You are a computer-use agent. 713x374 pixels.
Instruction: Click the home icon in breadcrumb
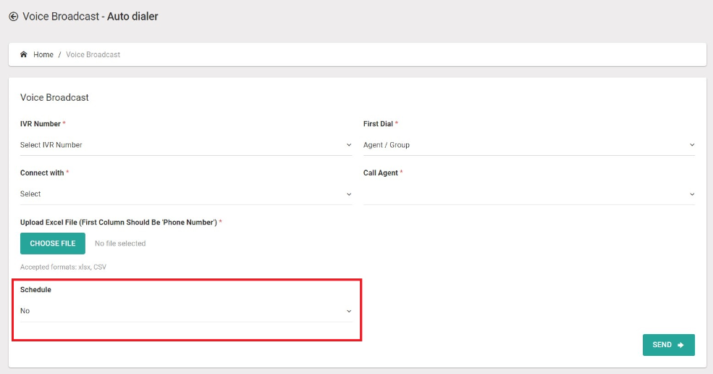point(24,54)
